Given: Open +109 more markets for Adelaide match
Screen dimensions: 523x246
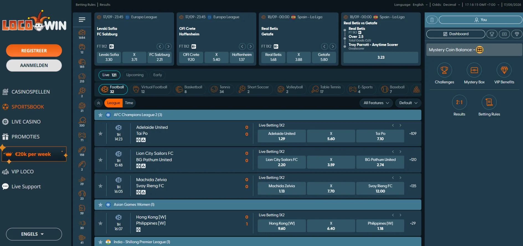Looking at the screenshot, I should tap(413, 134).
